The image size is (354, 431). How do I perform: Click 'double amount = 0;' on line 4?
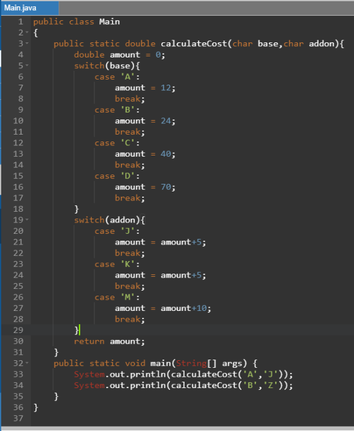coord(119,55)
